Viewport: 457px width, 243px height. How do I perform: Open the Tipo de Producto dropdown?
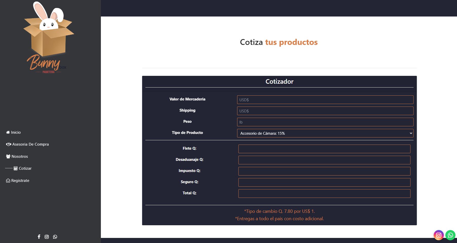[325, 133]
